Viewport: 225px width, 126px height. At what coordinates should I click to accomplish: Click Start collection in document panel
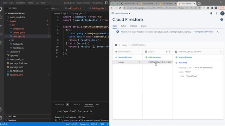[x=184, y=57]
